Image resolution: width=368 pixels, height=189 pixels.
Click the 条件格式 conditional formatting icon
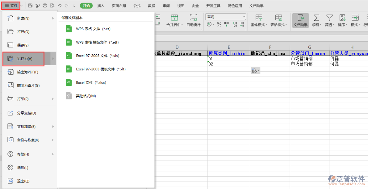(259, 18)
